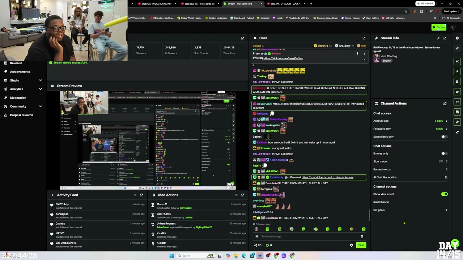Open more options on the pinned message
This screenshot has height=260, width=463.
[365, 53]
